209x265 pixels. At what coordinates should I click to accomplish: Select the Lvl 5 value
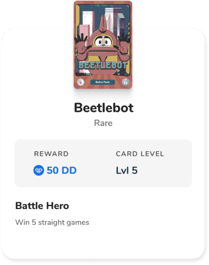pos(127,170)
